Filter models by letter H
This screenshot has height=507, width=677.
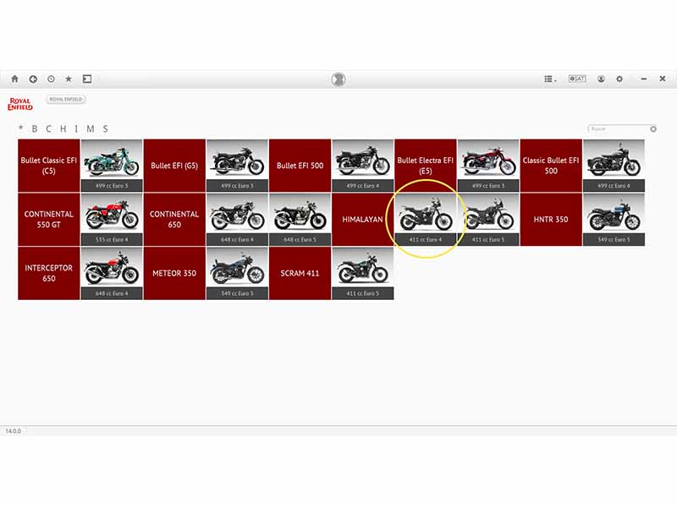(63, 128)
